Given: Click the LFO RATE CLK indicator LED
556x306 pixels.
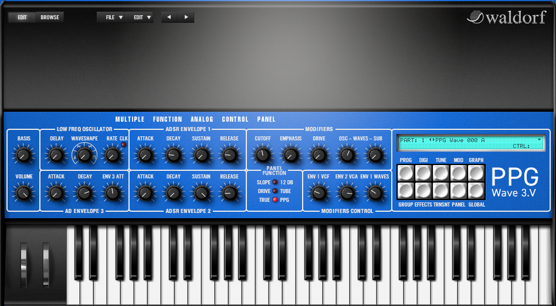Looking at the screenshot, I should tap(123, 145).
